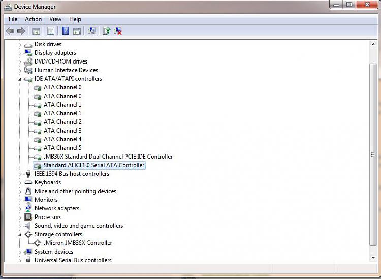Click the Mice and other pointing devices icon
This screenshot has height=279, width=381.
point(28,191)
